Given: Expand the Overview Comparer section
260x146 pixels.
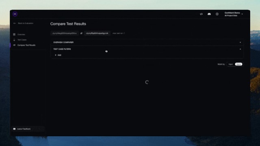Looking at the screenshot, I should coord(147,42).
